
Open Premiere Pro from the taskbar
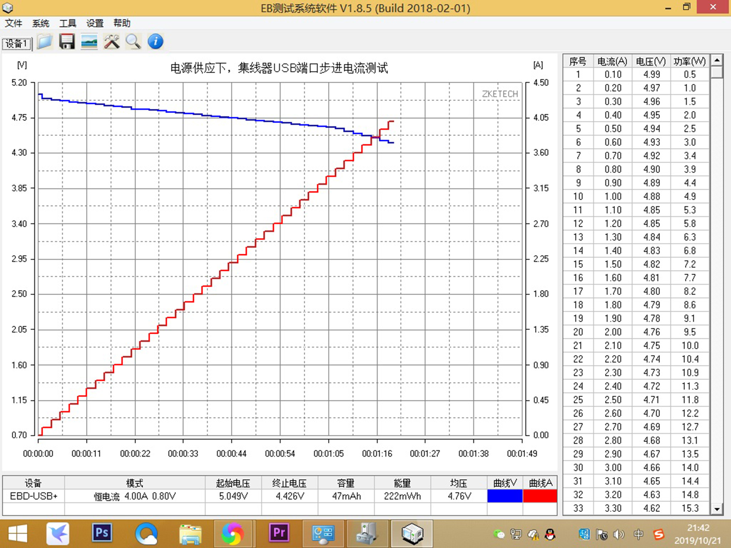279,533
